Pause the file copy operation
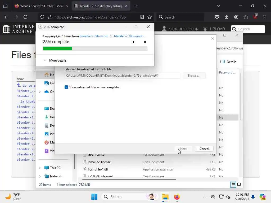Screen dimensions: 271x203 click(x=133, y=42)
